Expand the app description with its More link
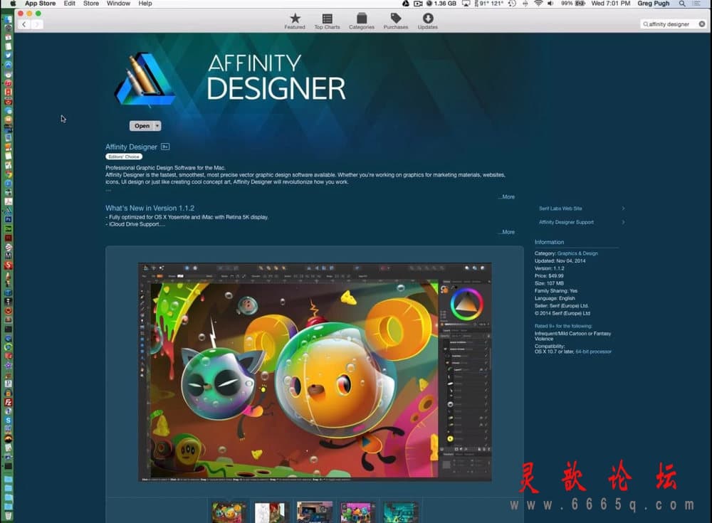 click(x=507, y=197)
